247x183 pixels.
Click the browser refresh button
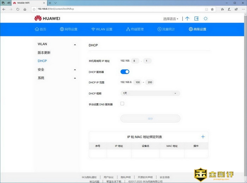coord(18,9)
